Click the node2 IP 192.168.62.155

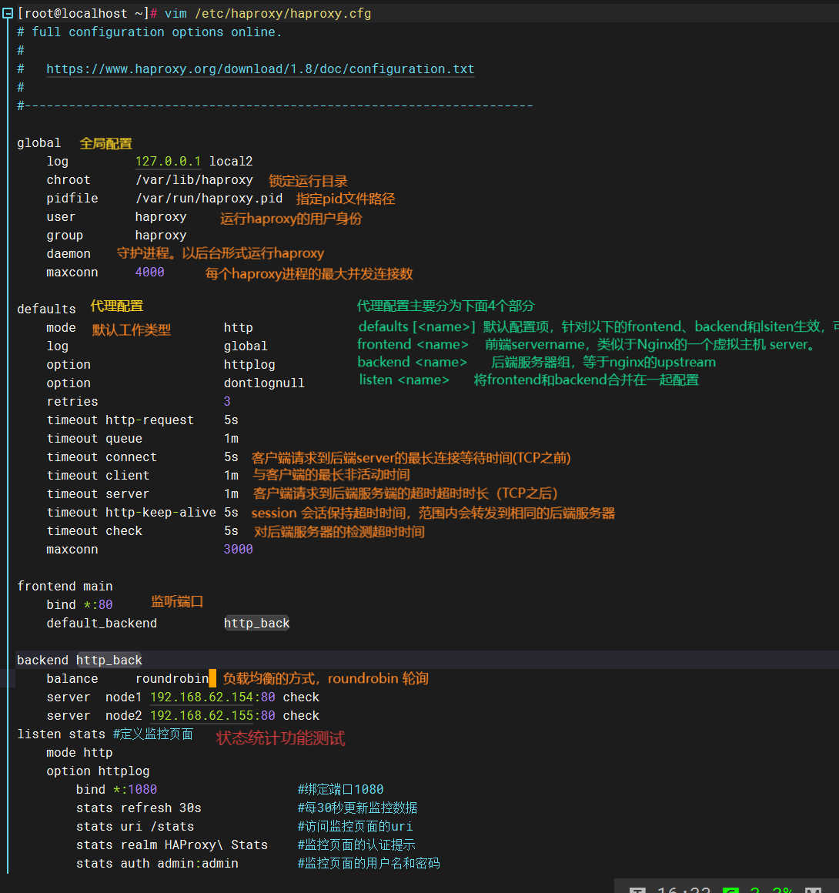click(x=201, y=715)
